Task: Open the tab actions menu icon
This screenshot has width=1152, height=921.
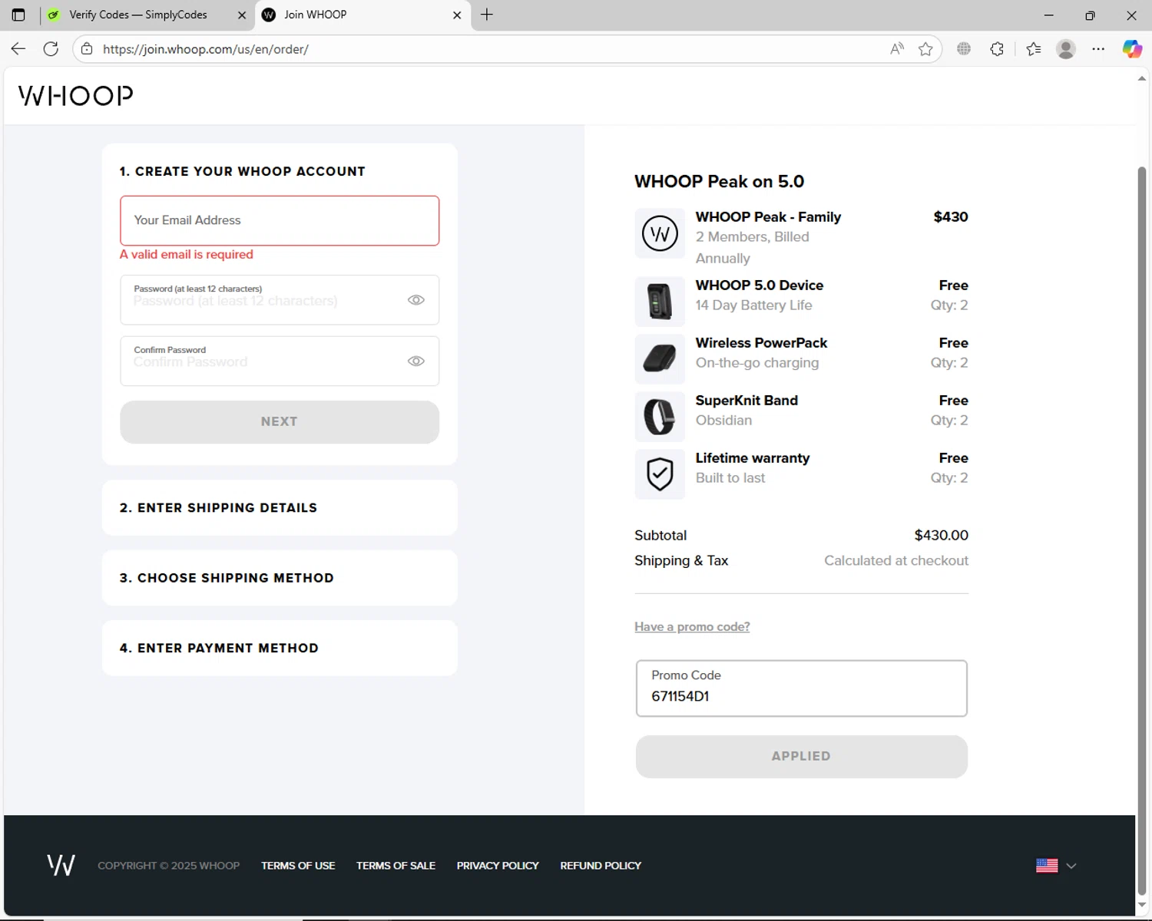Action: 18,15
